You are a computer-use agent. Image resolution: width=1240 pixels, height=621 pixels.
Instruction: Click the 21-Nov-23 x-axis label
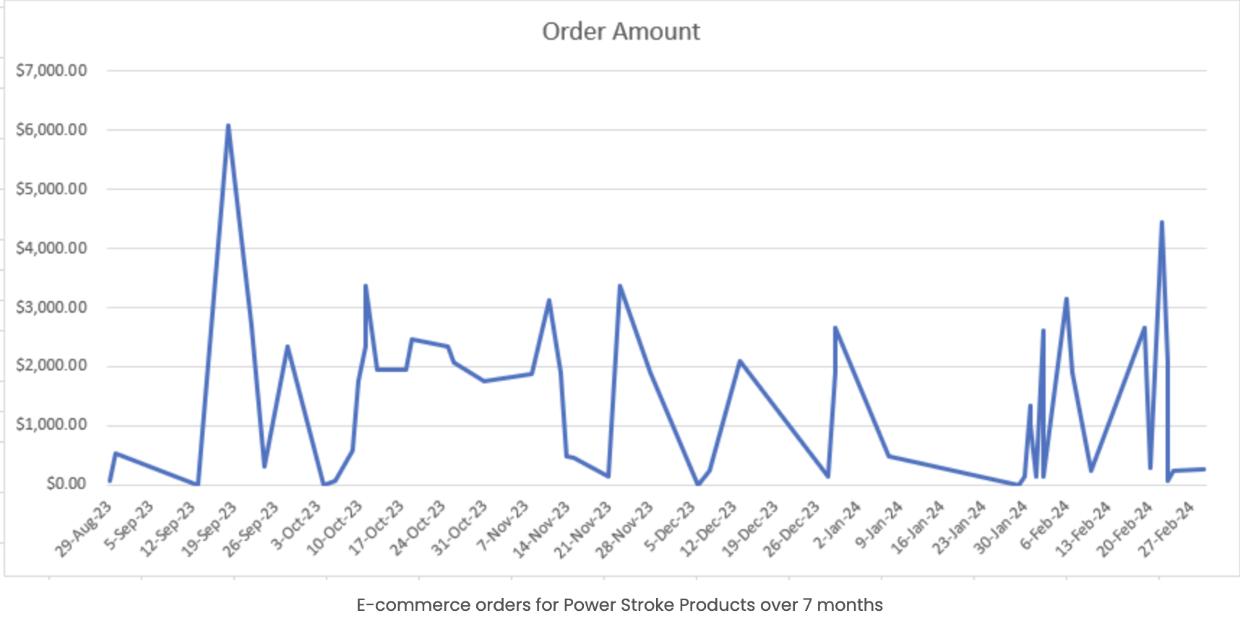(582, 529)
